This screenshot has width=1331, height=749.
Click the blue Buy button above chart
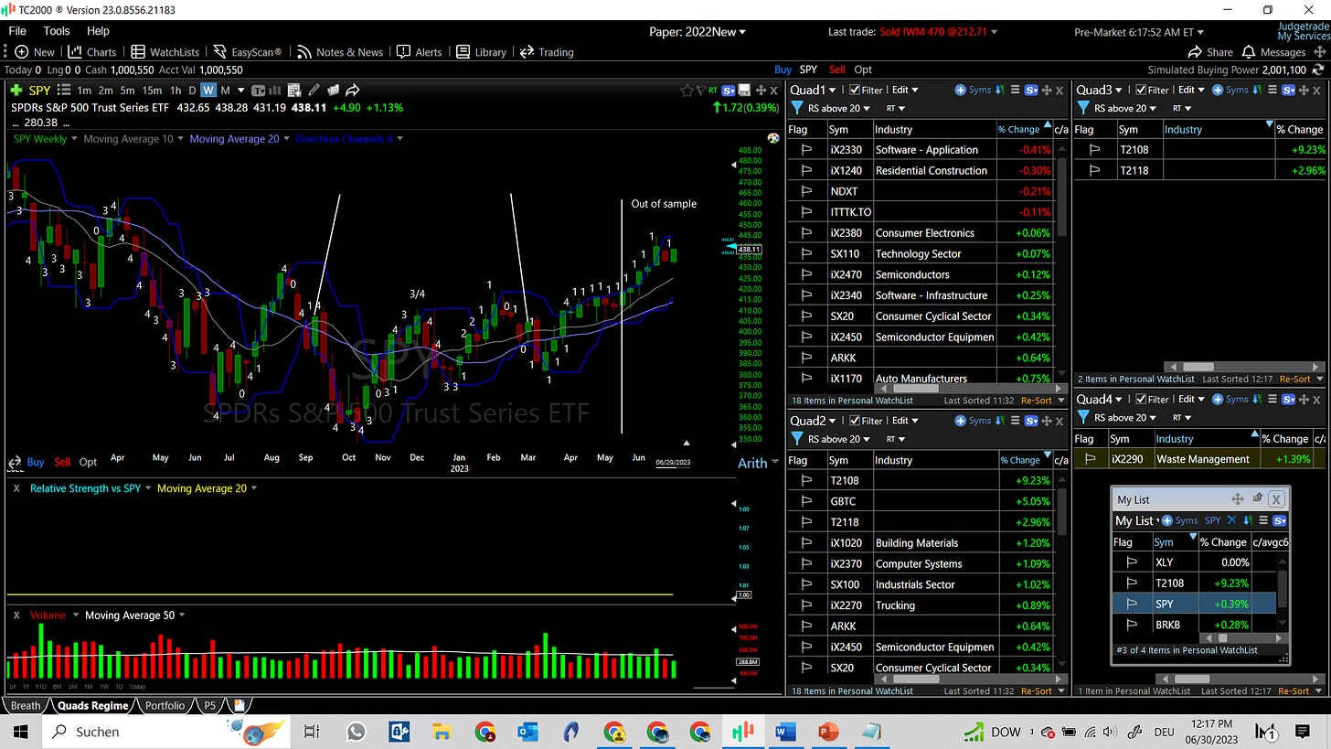coord(783,70)
